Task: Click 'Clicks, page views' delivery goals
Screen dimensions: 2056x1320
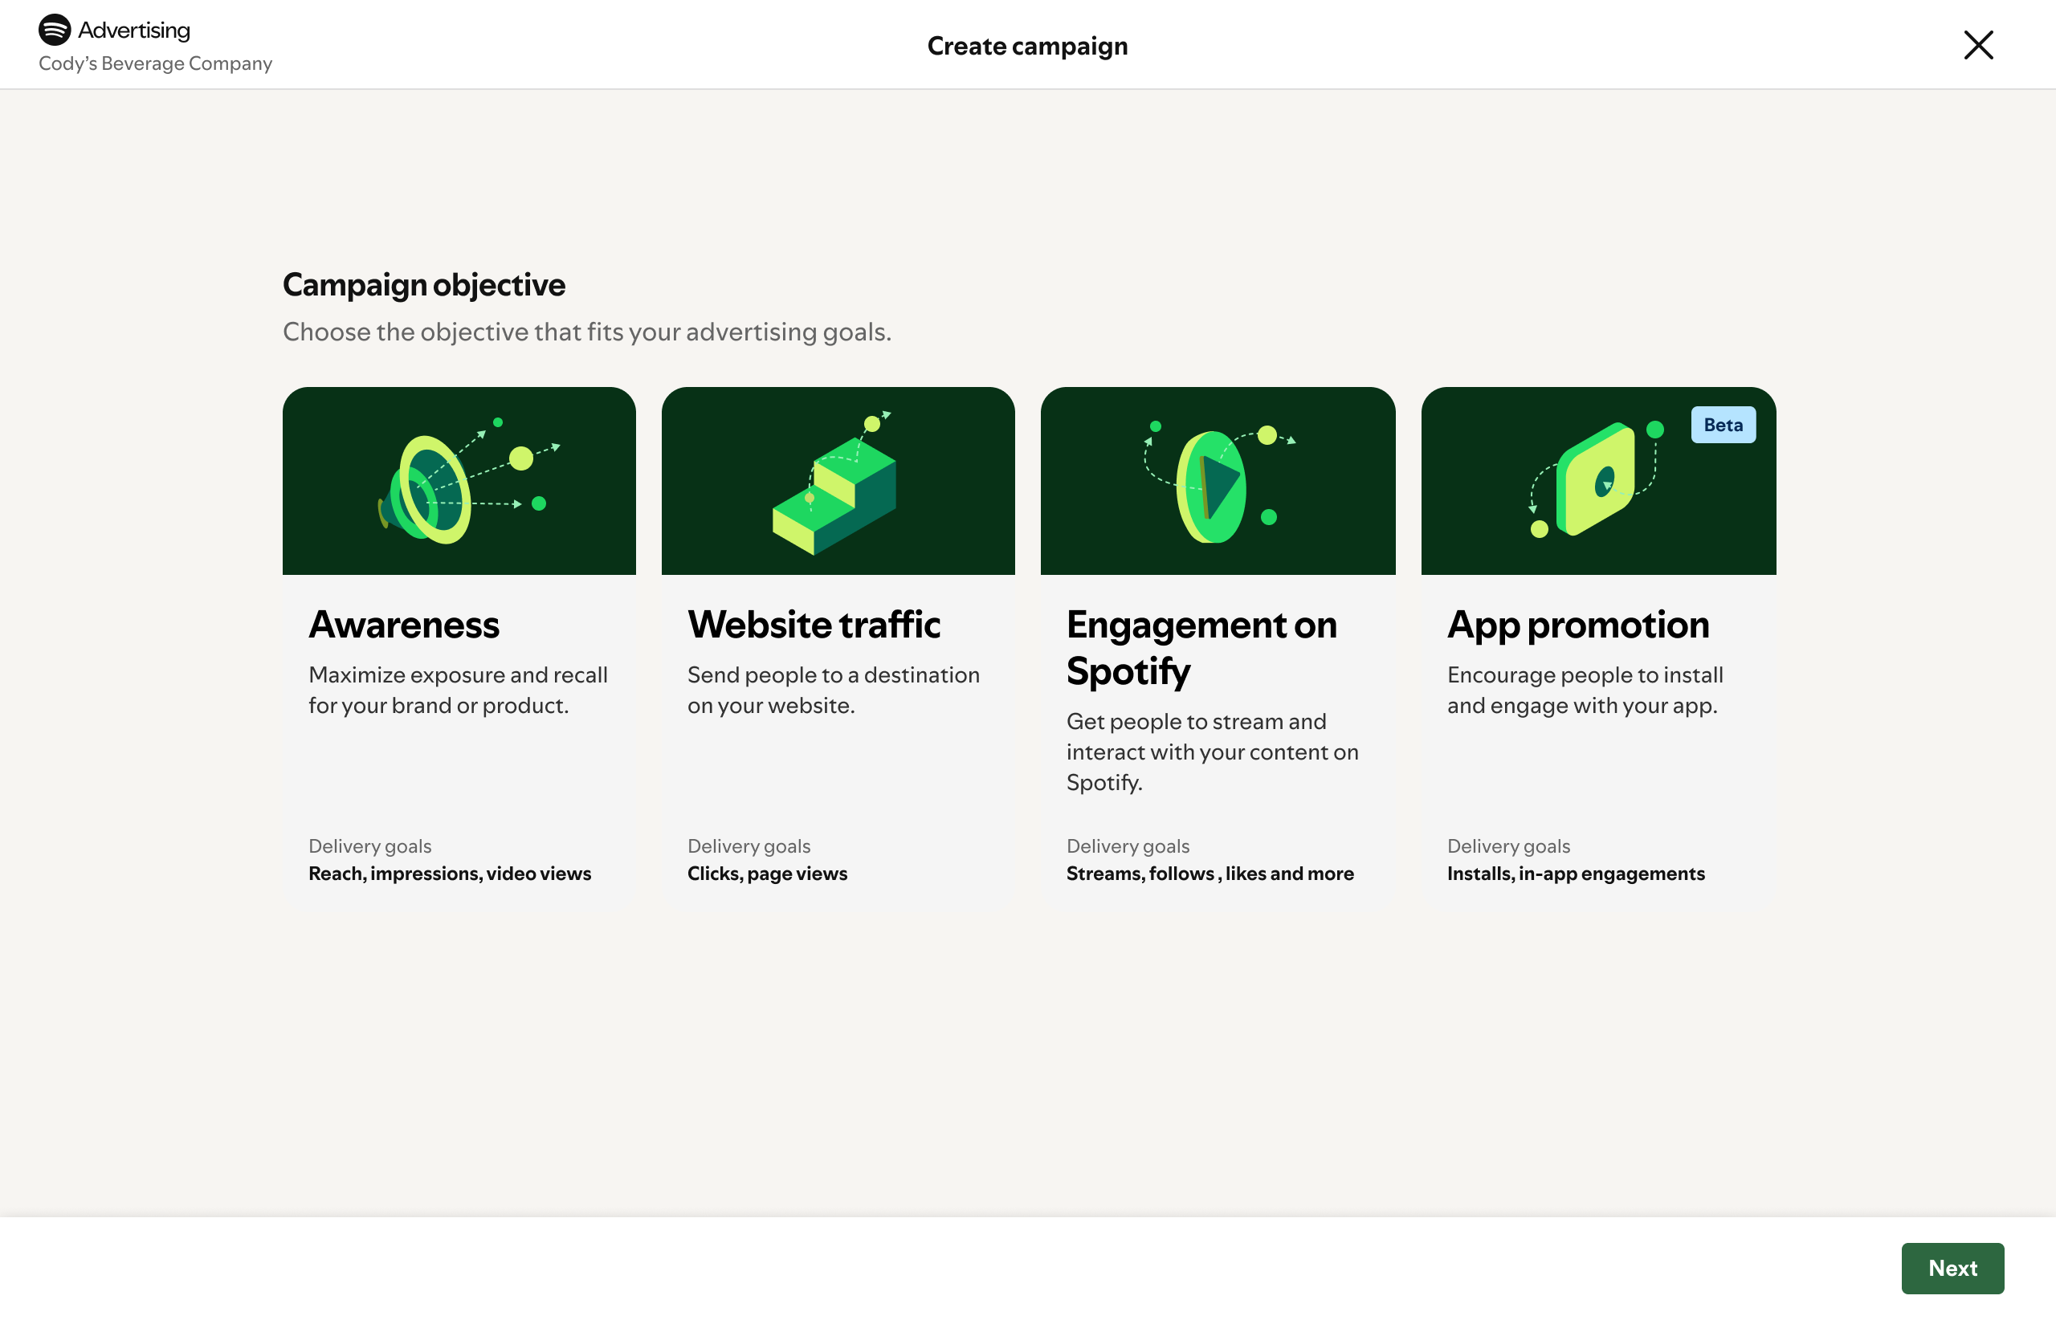Action: point(767,874)
